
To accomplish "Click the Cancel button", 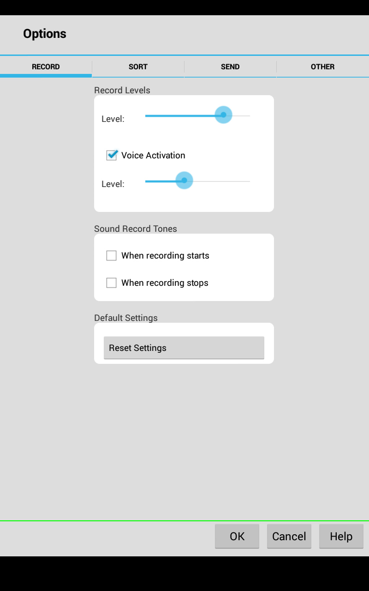I will [x=289, y=536].
